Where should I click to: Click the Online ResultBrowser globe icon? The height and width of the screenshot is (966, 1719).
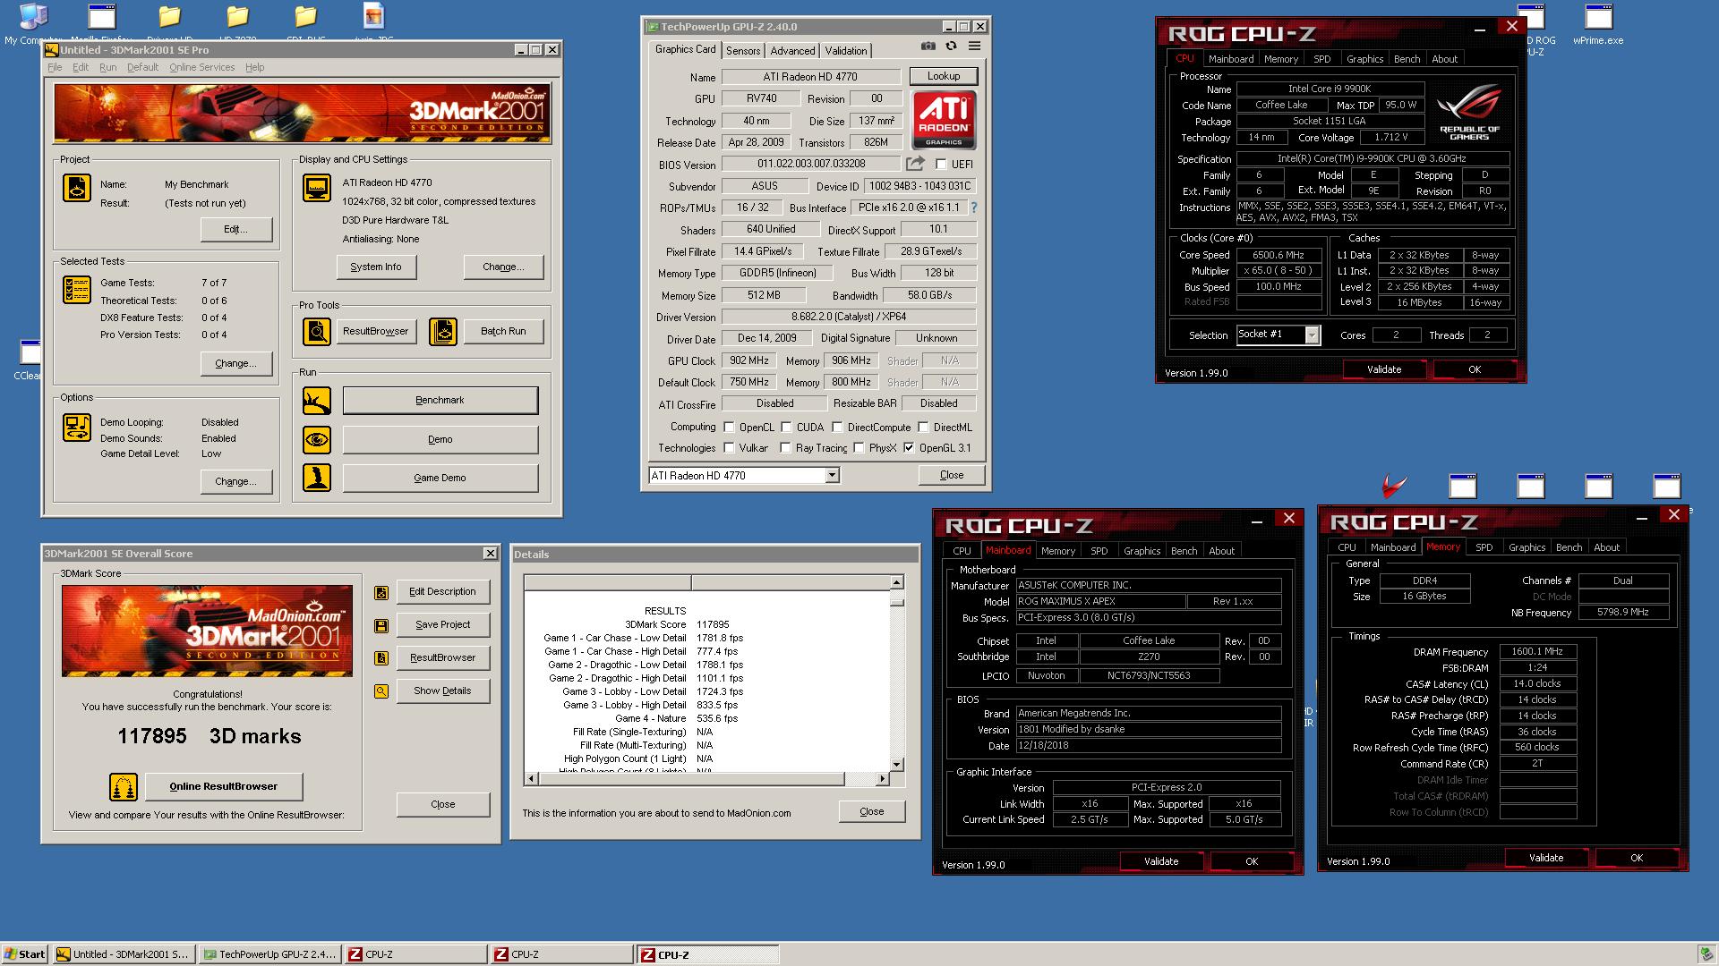[x=124, y=787]
